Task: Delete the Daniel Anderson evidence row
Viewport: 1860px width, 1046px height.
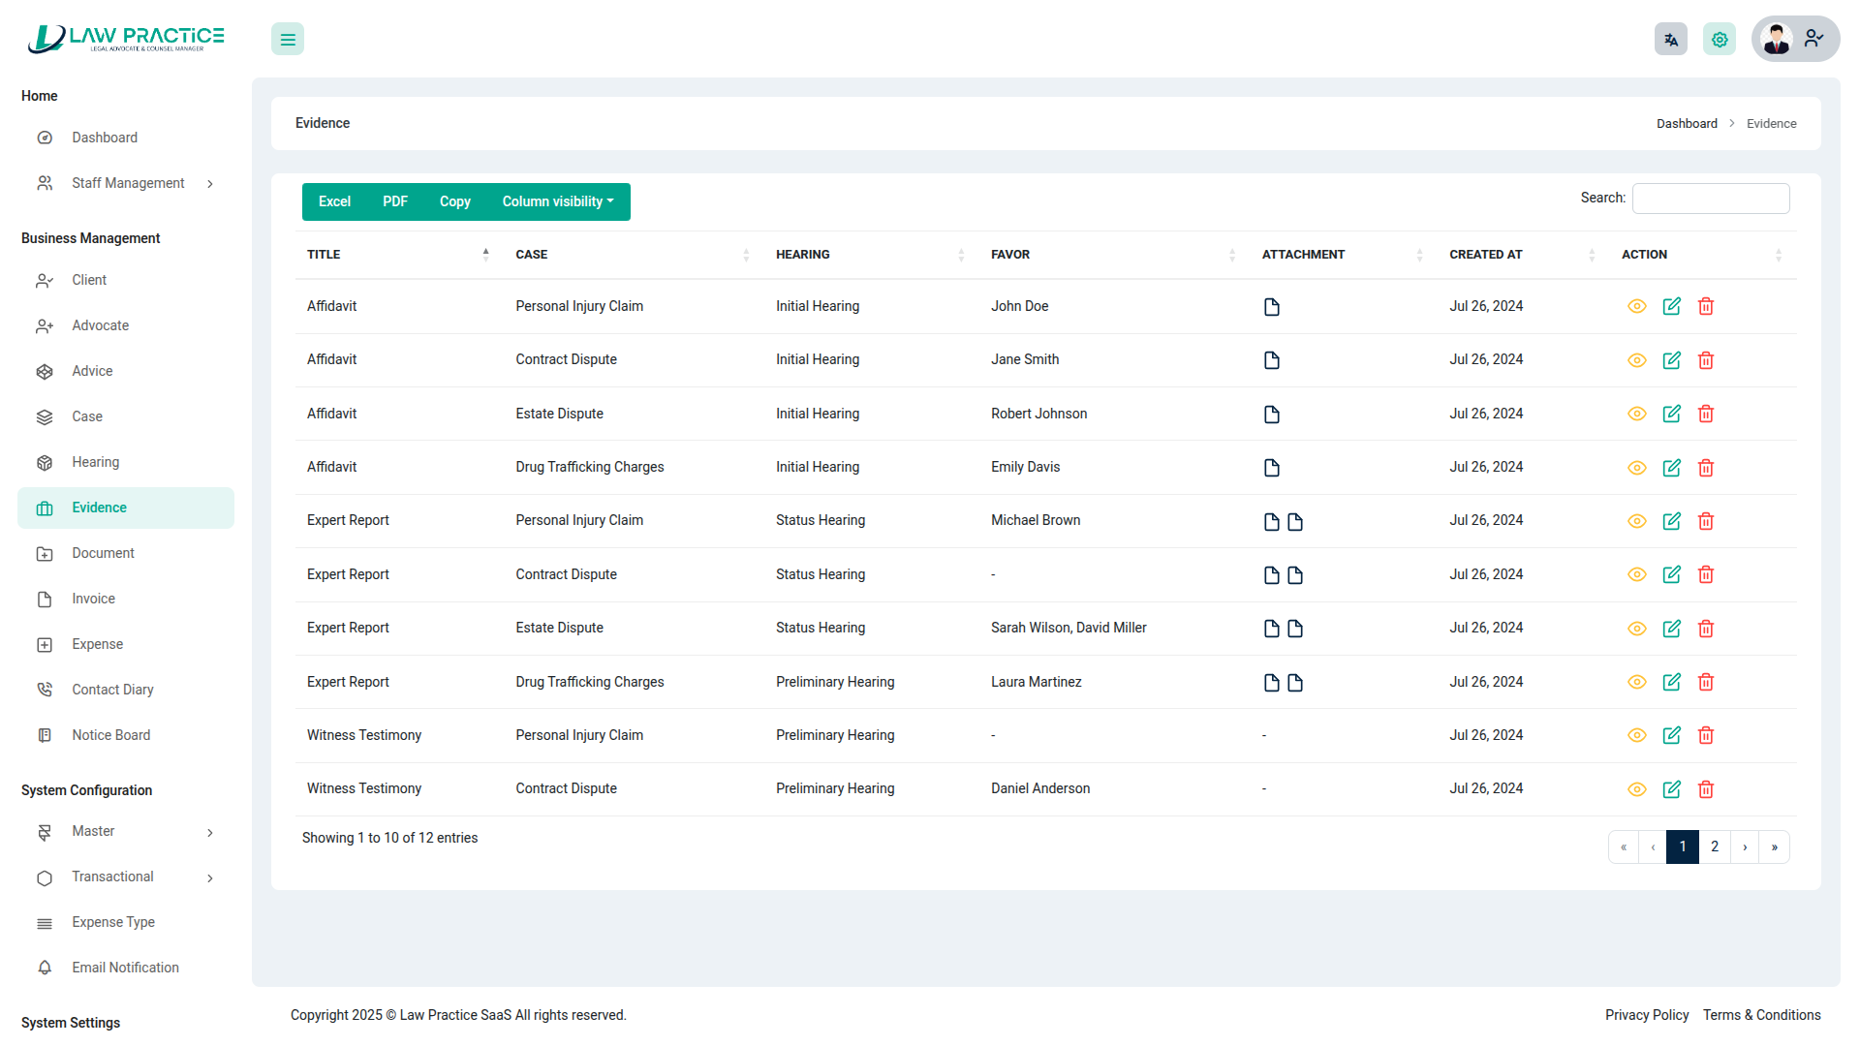Action: click(1705, 789)
